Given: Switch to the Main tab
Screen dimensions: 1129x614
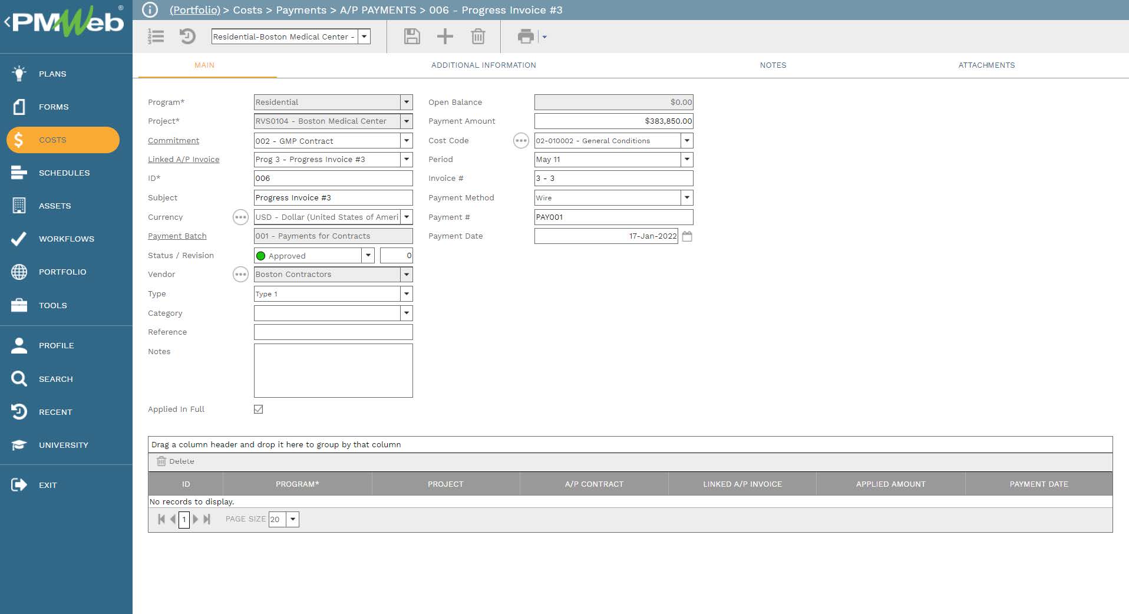Looking at the screenshot, I should [204, 65].
